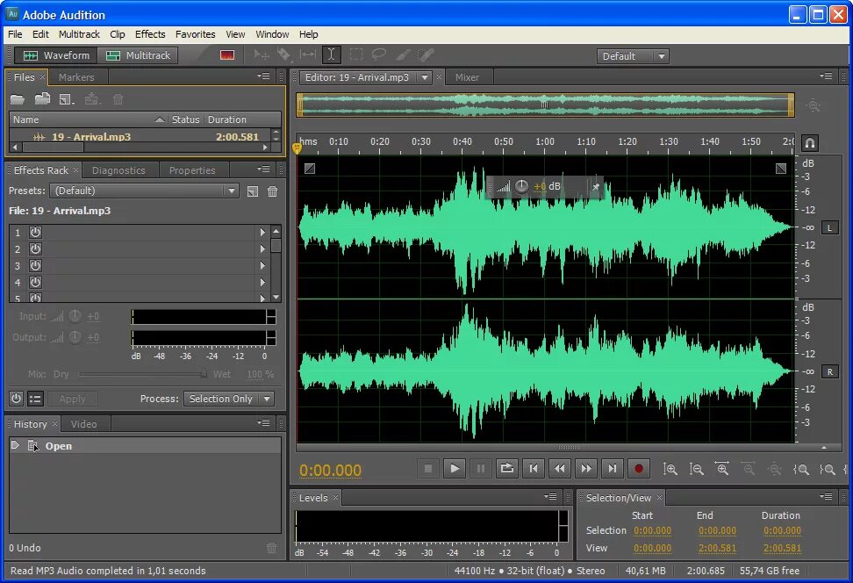Switch to Waveform view button
Screen dimensions: 853x583
pyautogui.click(x=56, y=55)
